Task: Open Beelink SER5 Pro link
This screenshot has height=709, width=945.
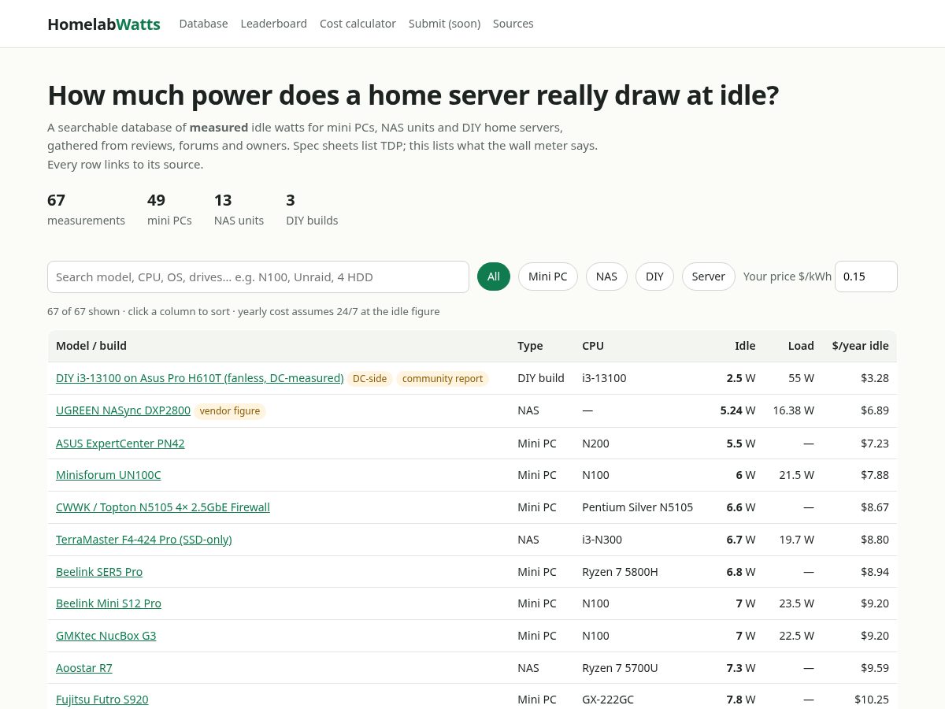Action: click(x=99, y=572)
